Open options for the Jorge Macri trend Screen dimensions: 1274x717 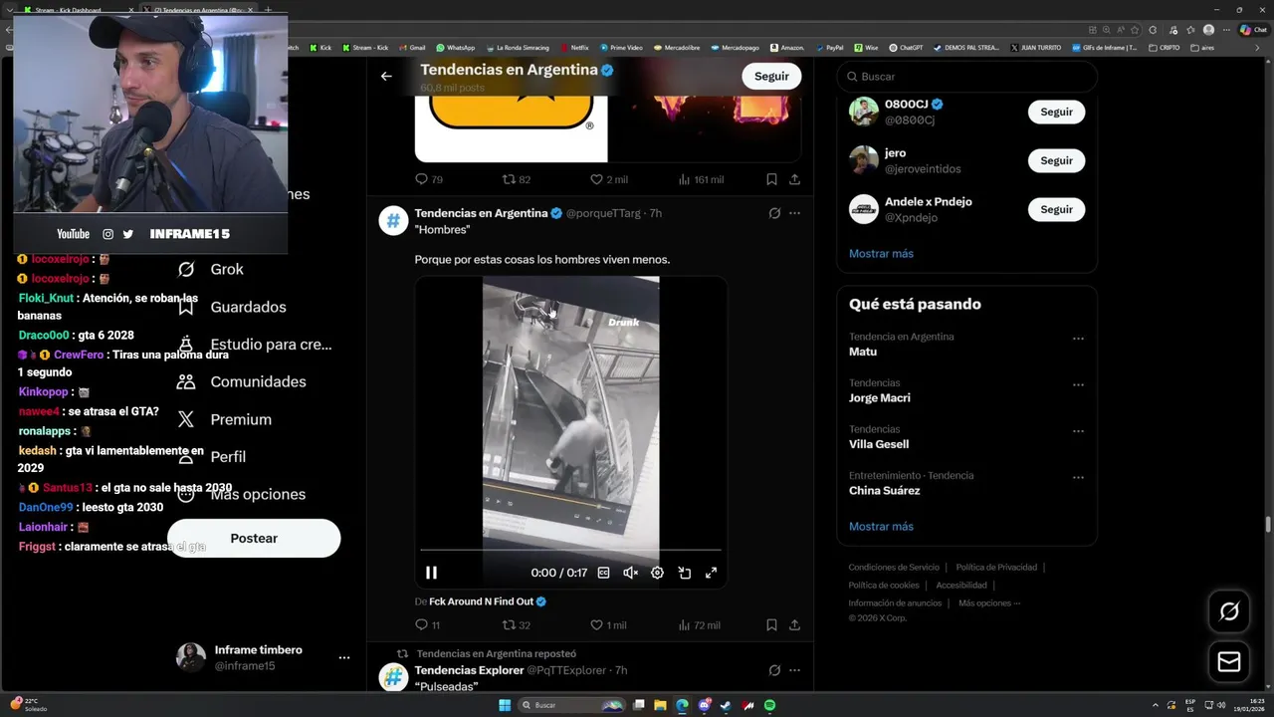click(x=1078, y=385)
